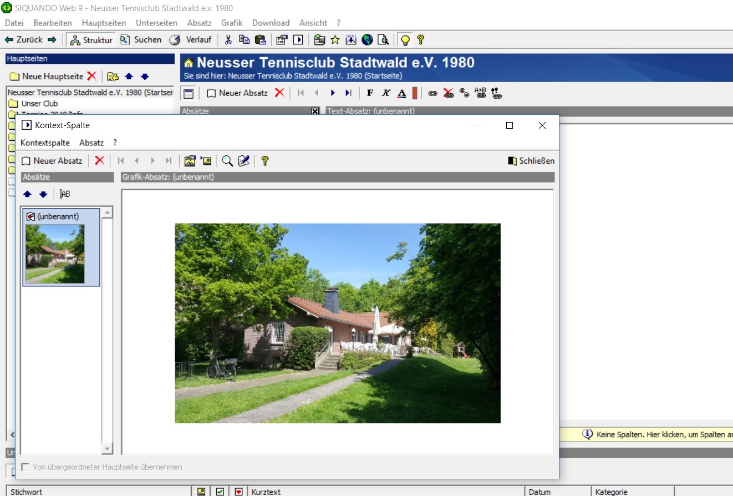Select the 'Unser Club' folder in tree

[x=39, y=104]
